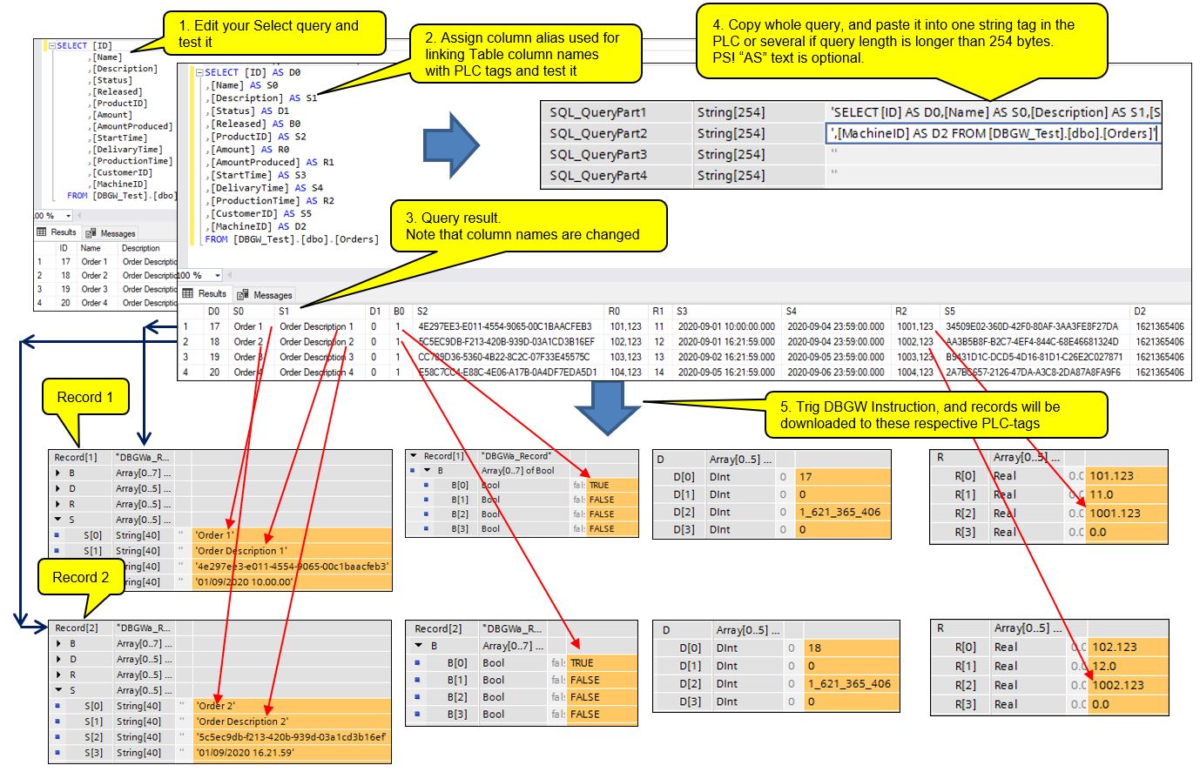The width and height of the screenshot is (1200, 772).
Task: Click the SQL_QueryPart2 value field containing MachineID
Action: pyautogui.click(x=994, y=133)
